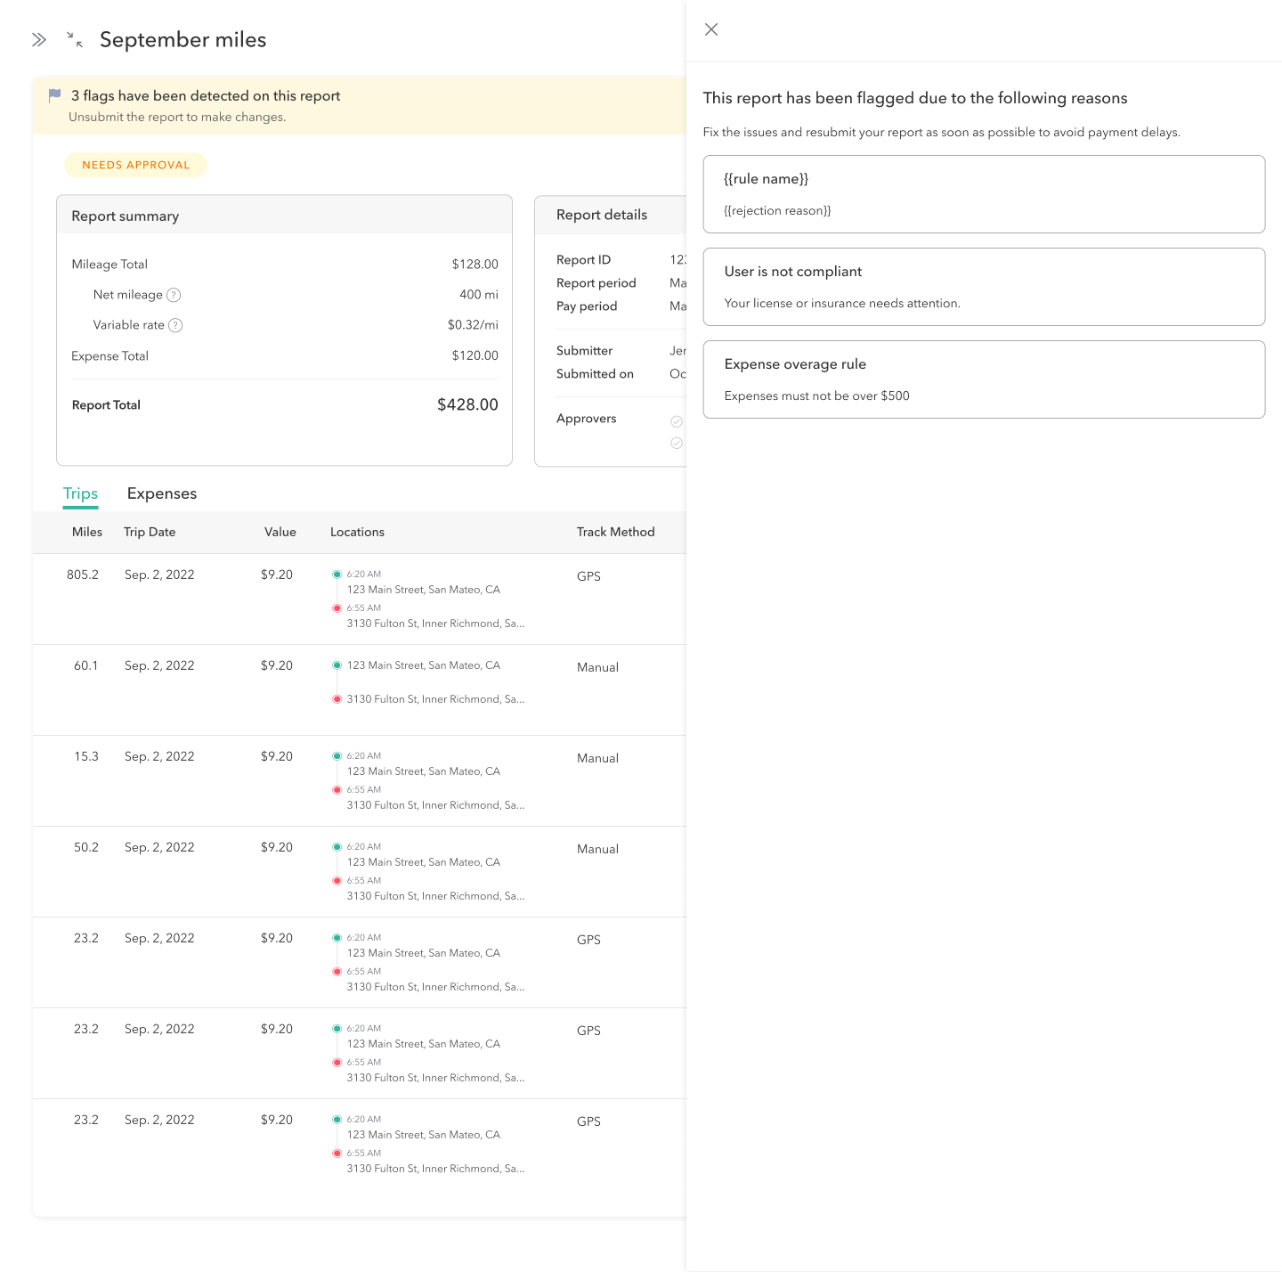The image size is (1282, 1272).
Task: Switch to the Expenses tab
Action: pos(162,493)
